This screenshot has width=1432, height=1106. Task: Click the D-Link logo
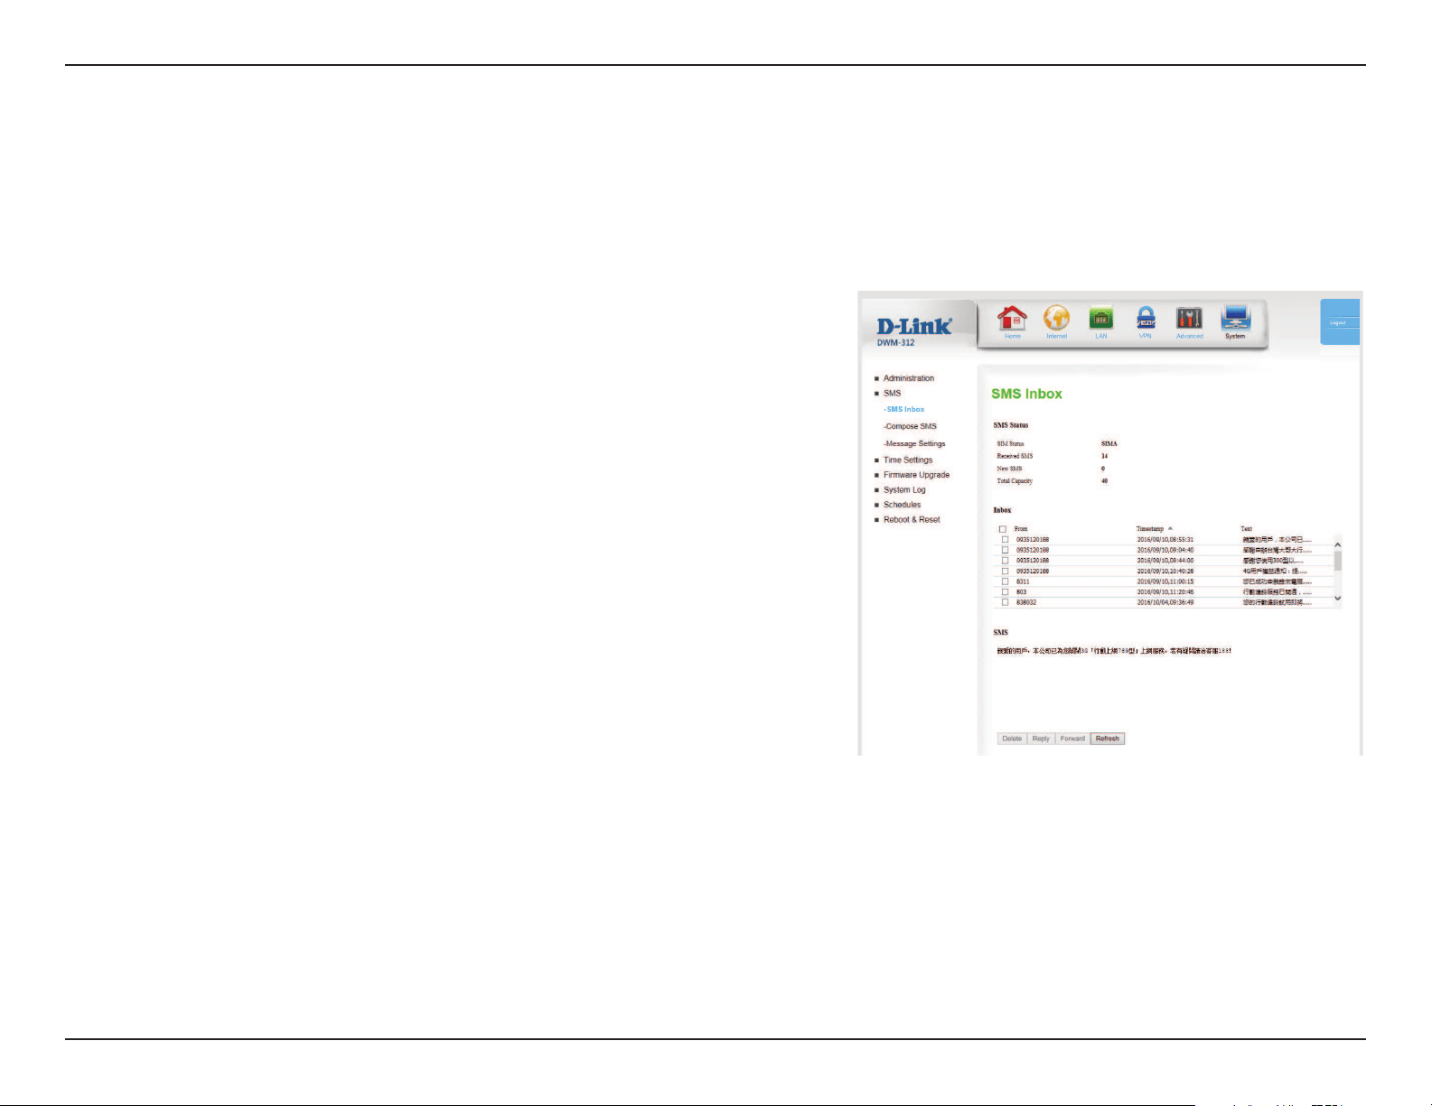click(x=914, y=326)
